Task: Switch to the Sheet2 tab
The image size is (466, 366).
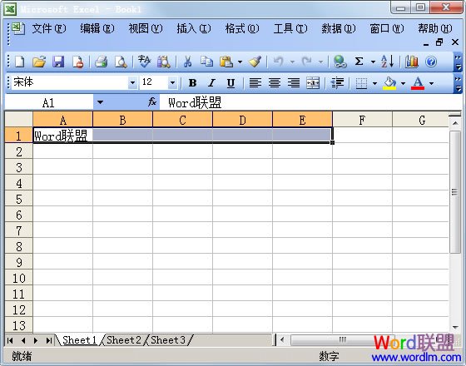Action: [x=124, y=340]
